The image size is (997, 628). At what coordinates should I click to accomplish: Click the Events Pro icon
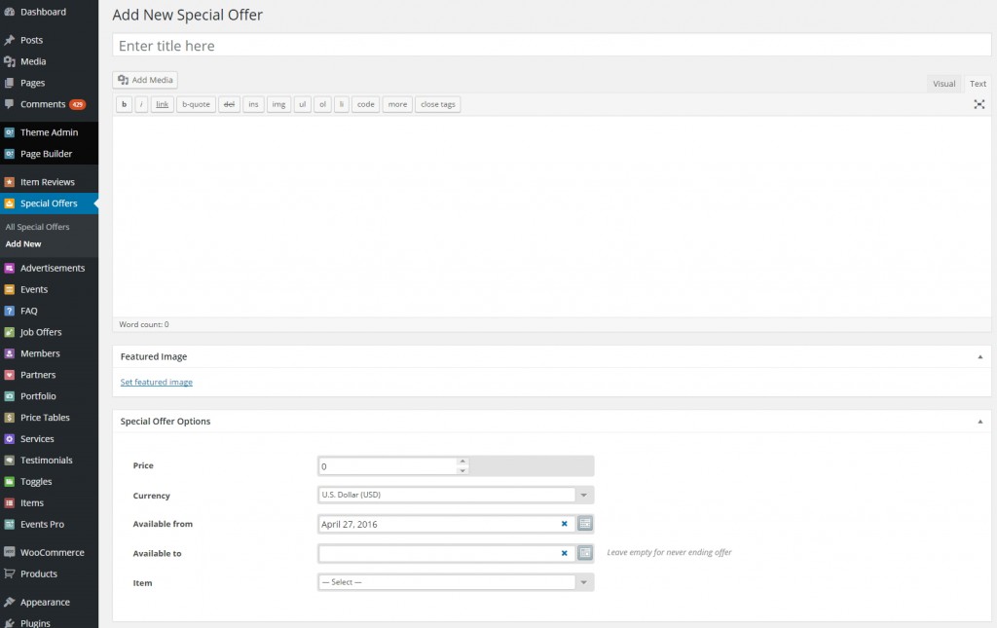coord(10,525)
